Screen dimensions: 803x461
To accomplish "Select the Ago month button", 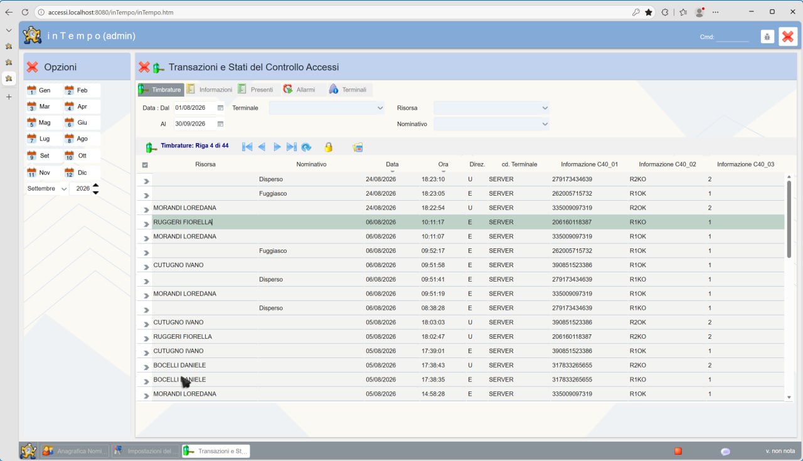I will coord(82,139).
